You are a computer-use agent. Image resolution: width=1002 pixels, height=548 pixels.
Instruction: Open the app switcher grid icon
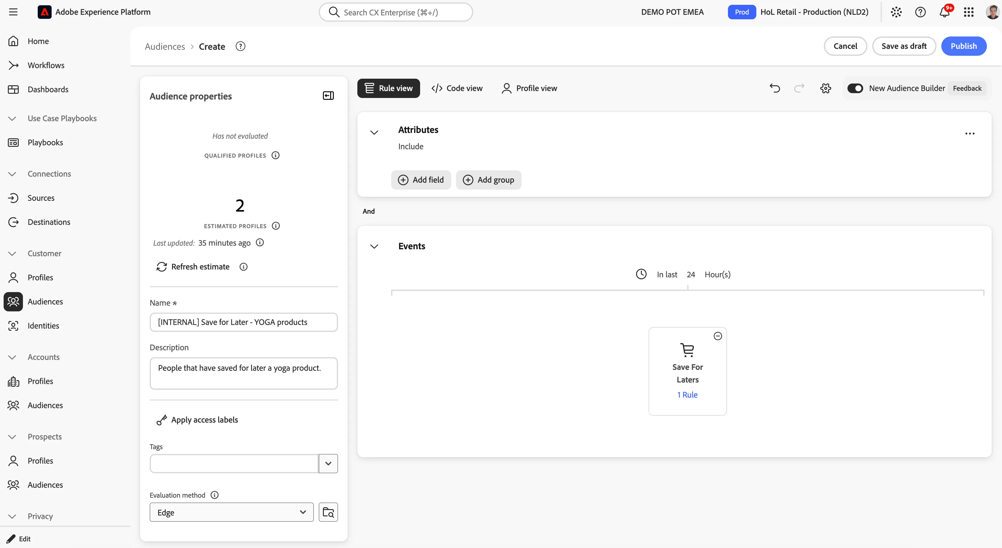click(x=968, y=12)
